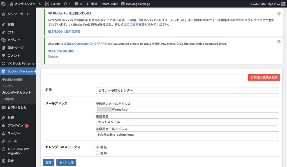Click the comments bubble icon in admin bar
This screenshot has height=167, width=287.
76,4
